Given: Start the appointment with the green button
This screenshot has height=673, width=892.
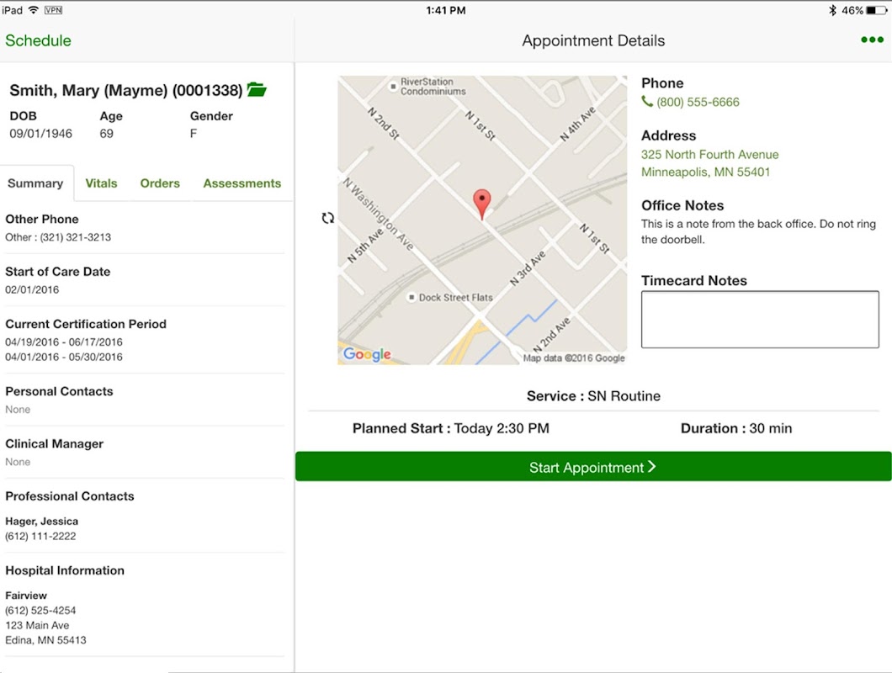Looking at the screenshot, I should 593,467.
